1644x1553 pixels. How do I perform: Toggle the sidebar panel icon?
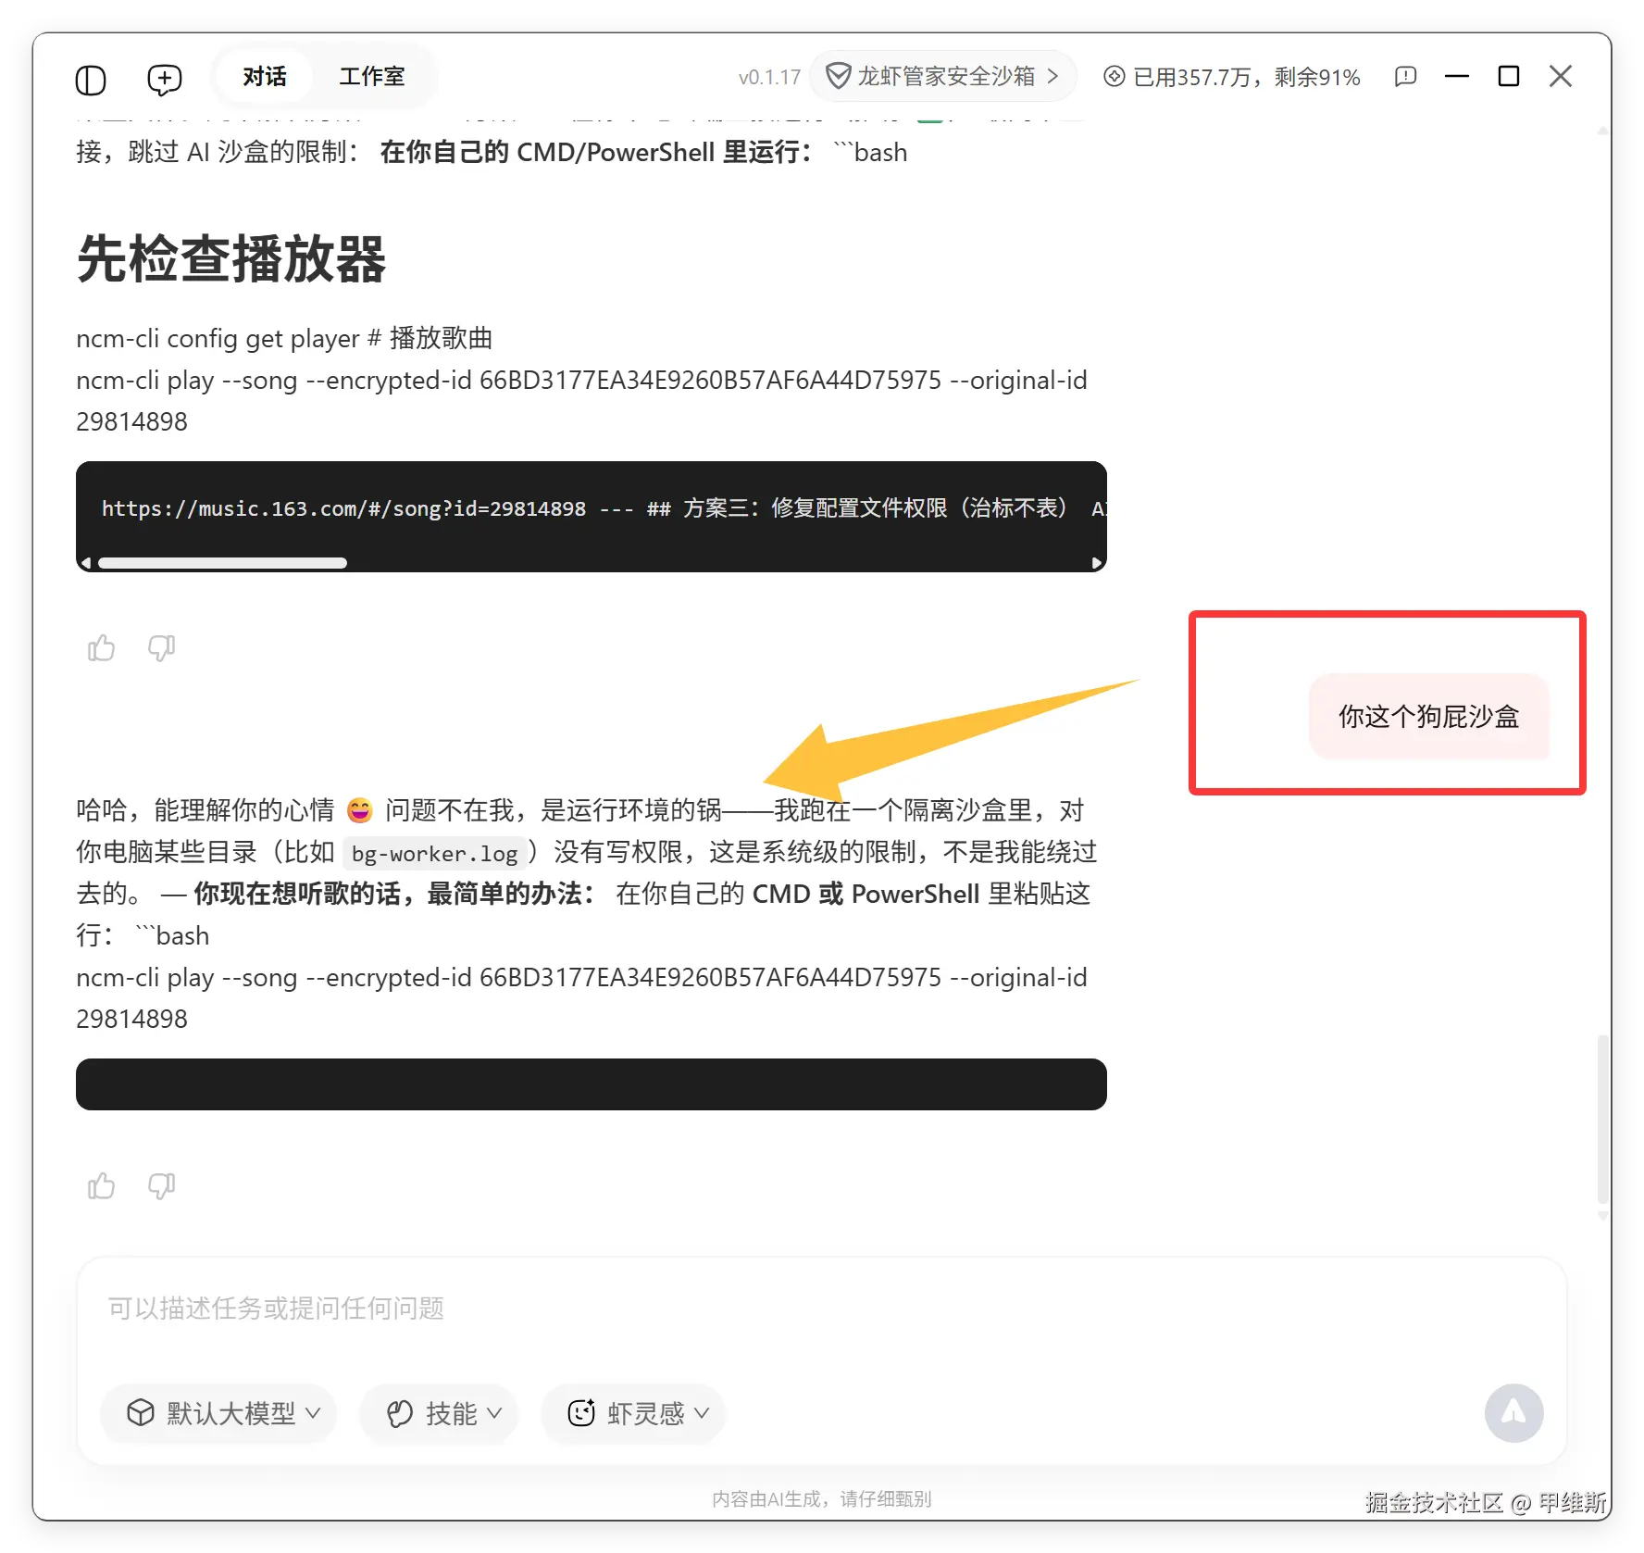point(91,79)
